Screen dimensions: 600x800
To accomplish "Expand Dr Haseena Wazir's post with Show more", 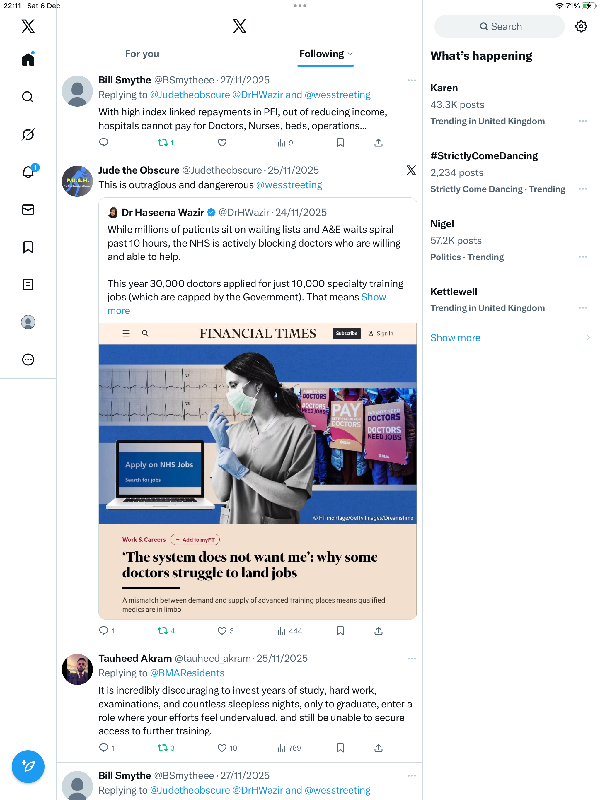I will [x=246, y=304].
